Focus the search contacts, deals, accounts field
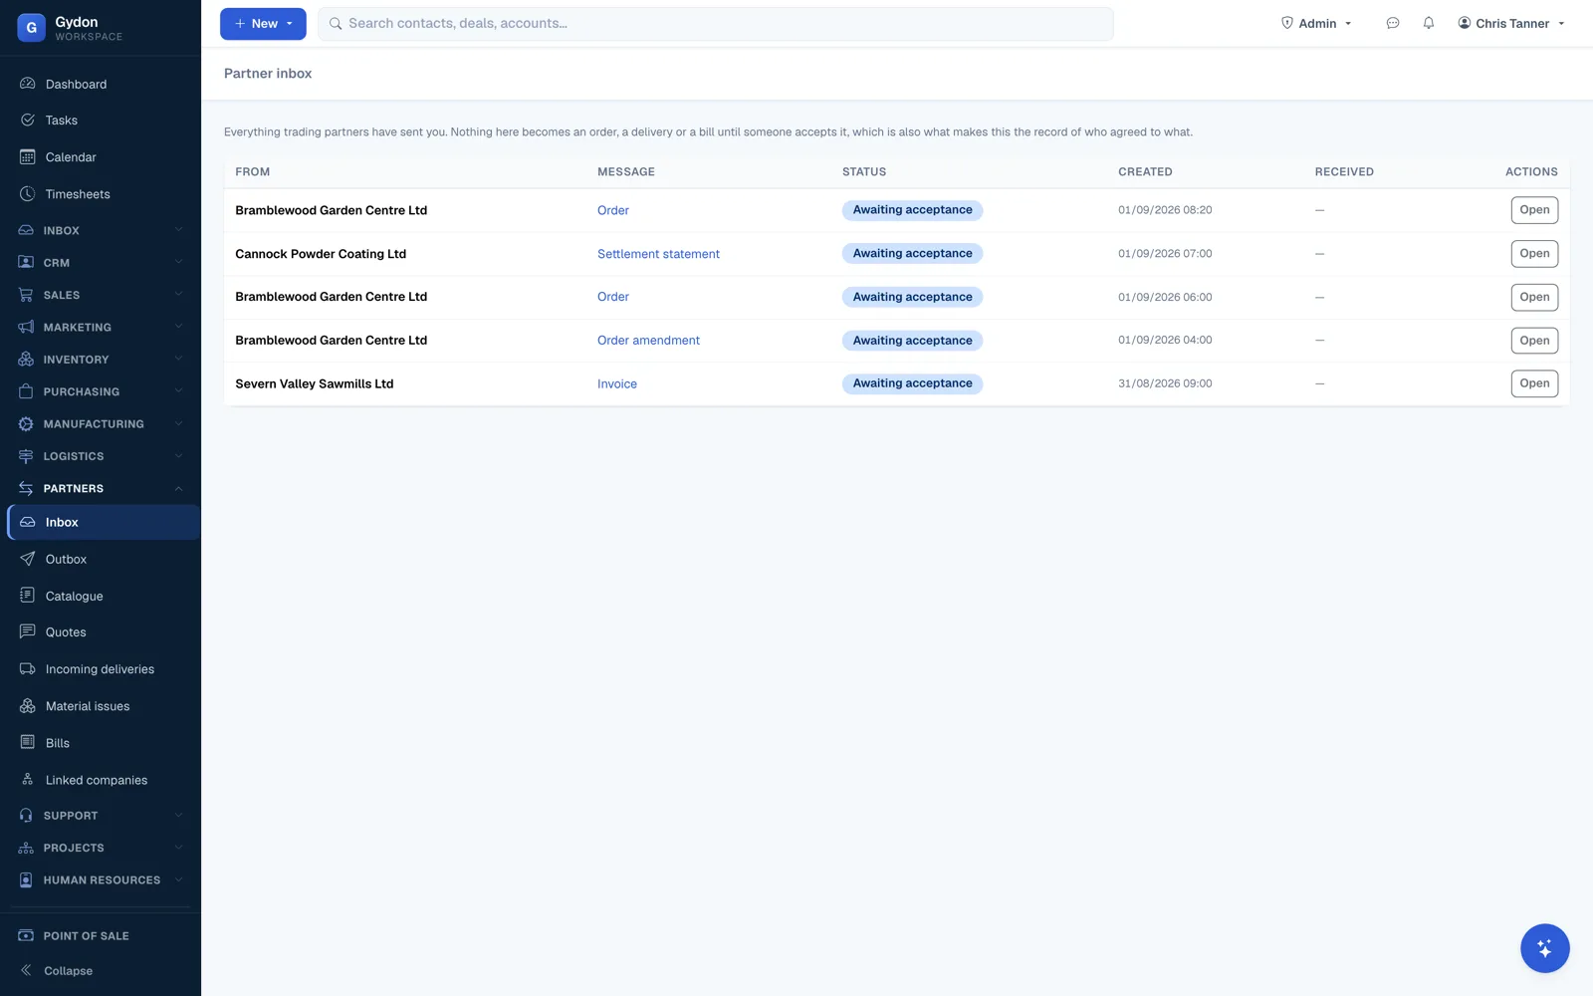The height and width of the screenshot is (996, 1593). [715, 23]
